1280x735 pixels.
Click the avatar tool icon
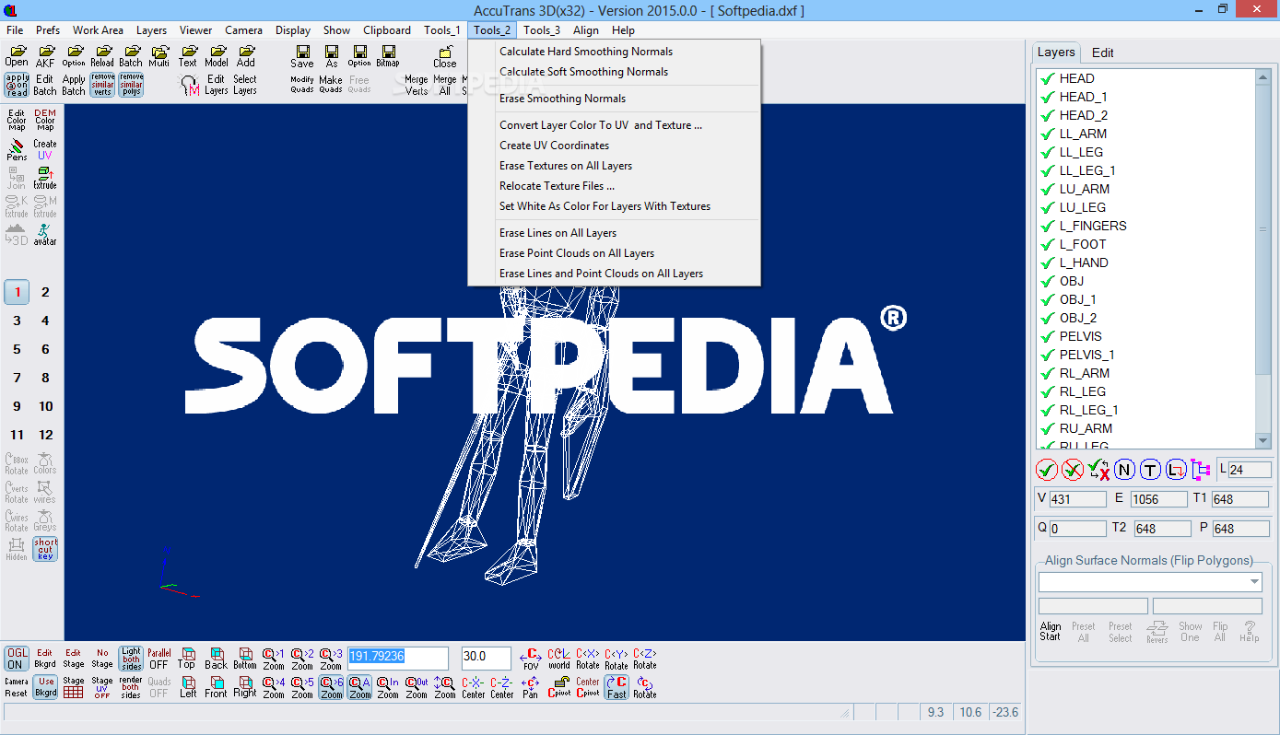pyautogui.click(x=45, y=236)
